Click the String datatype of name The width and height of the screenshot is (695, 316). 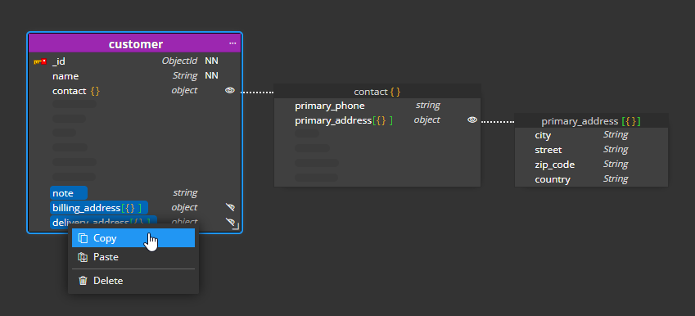[185, 76]
